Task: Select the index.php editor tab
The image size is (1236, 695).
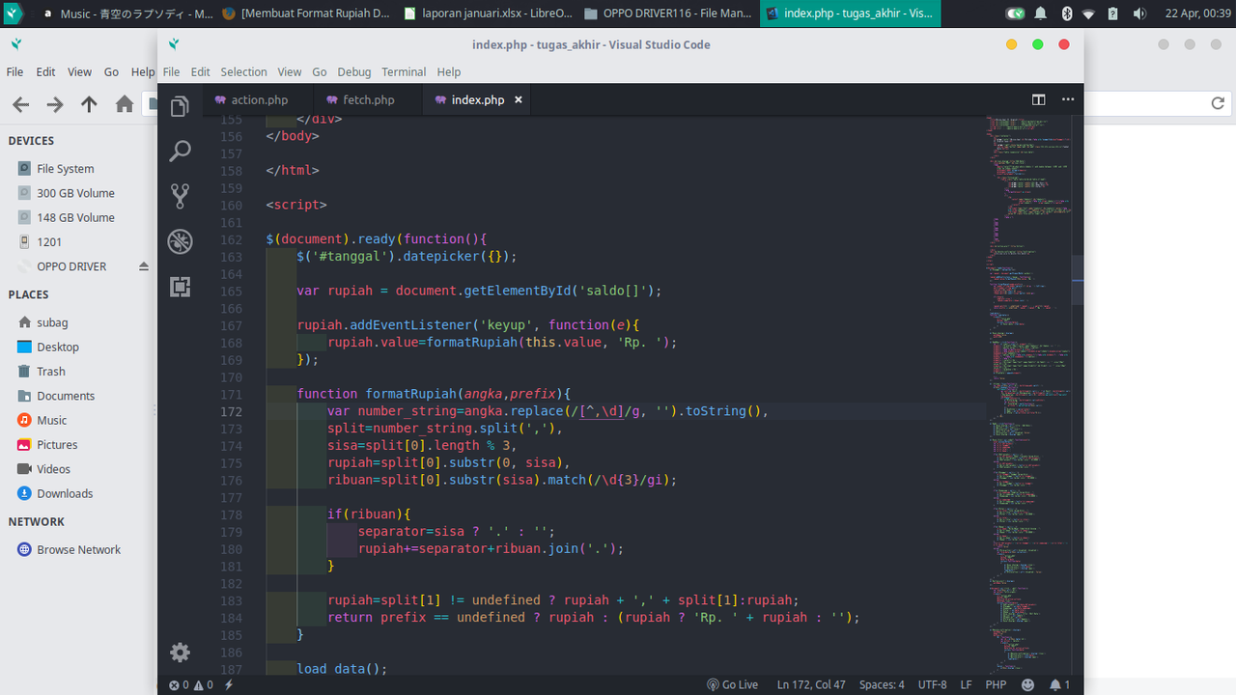Action: coord(478,99)
